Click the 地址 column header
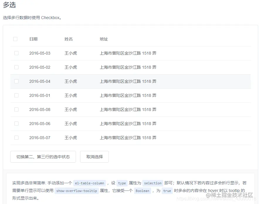Viewport: 259px width, 204px height. [x=103, y=39]
